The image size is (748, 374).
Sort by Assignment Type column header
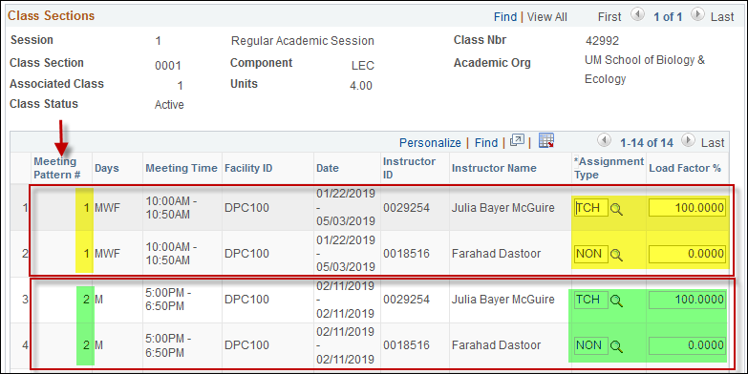609,168
